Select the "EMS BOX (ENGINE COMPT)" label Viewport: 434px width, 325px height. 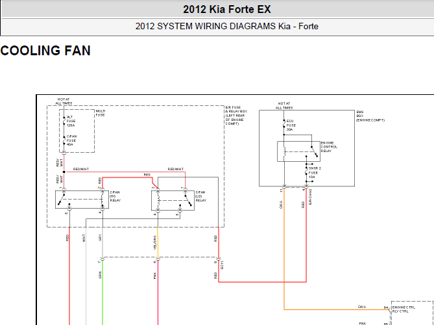tap(370, 116)
